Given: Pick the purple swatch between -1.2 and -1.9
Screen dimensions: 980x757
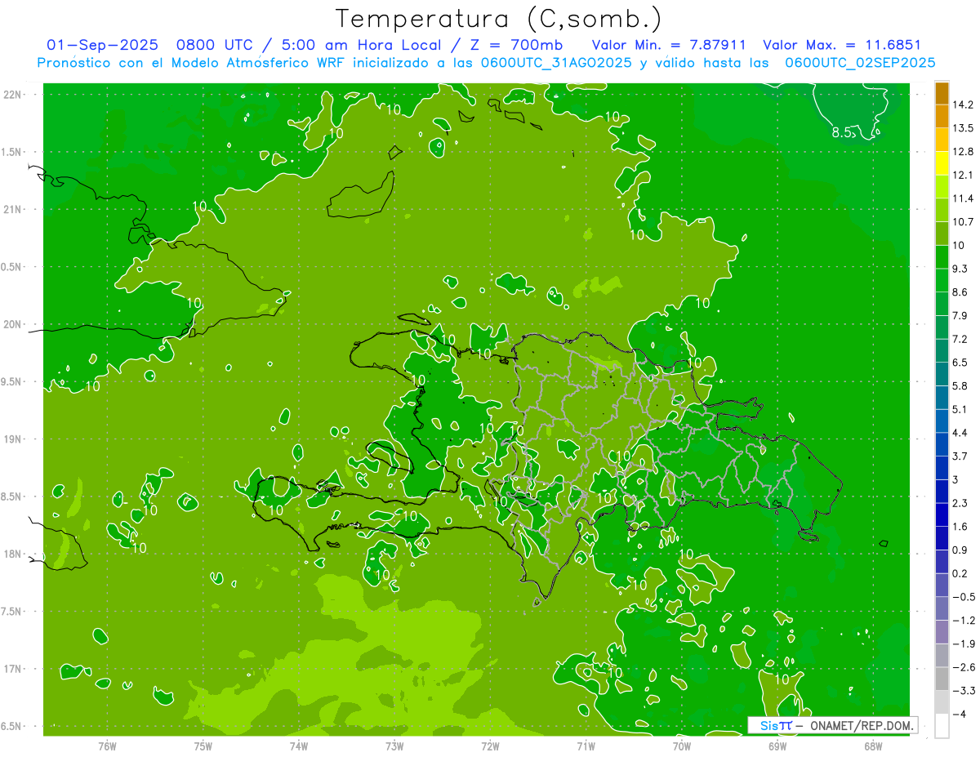Looking at the screenshot, I should [942, 632].
